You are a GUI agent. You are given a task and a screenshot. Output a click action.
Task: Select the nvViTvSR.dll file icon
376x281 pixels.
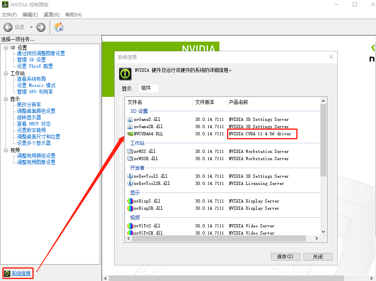(130, 233)
